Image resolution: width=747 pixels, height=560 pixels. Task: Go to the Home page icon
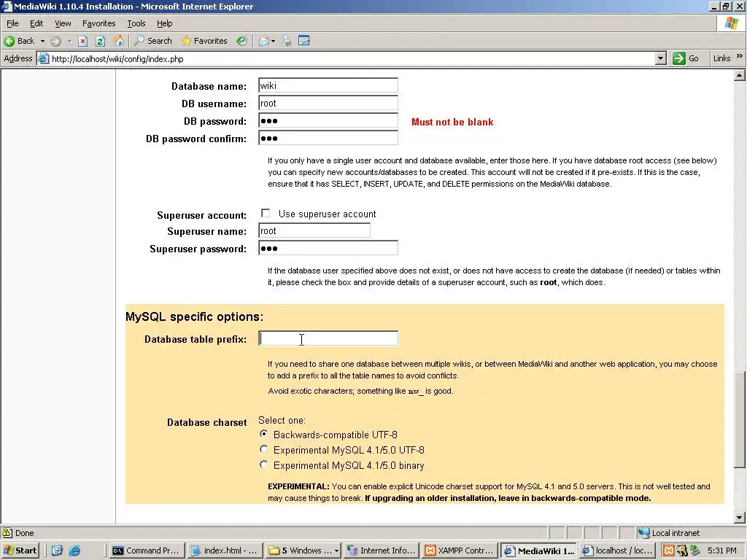[x=118, y=41]
